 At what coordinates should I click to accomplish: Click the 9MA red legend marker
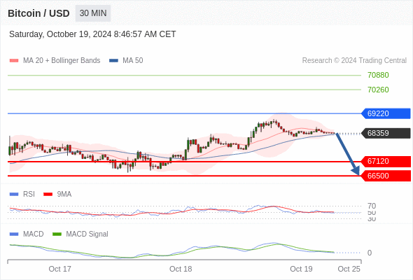[x=48, y=195]
